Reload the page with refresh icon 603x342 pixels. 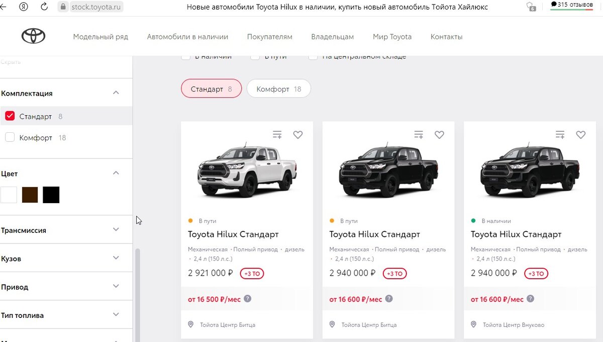click(x=44, y=7)
